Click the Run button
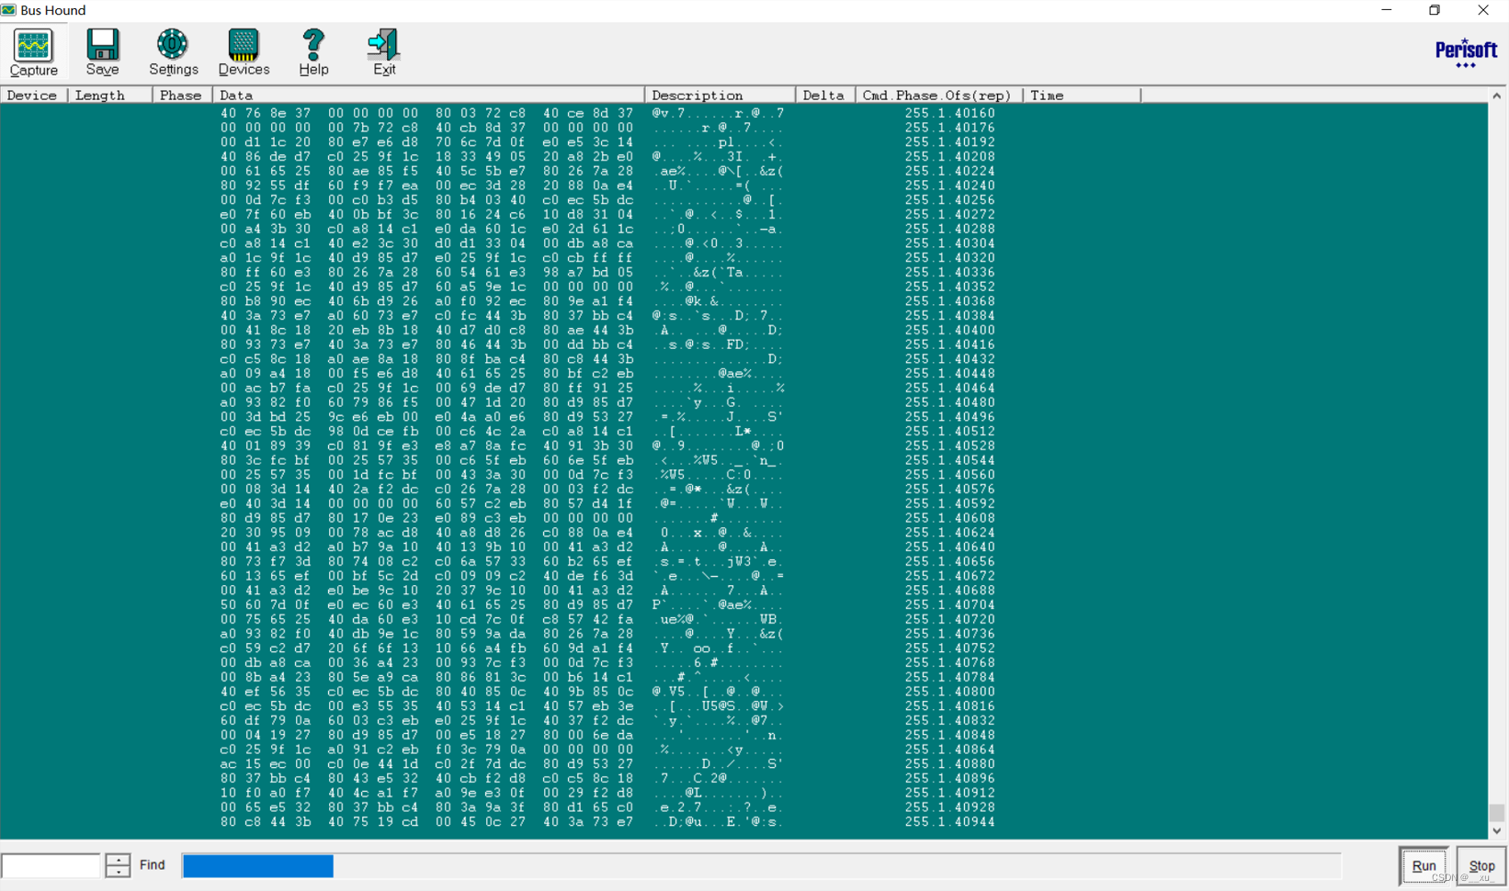Viewport: 1509px width, 891px height. tap(1424, 865)
